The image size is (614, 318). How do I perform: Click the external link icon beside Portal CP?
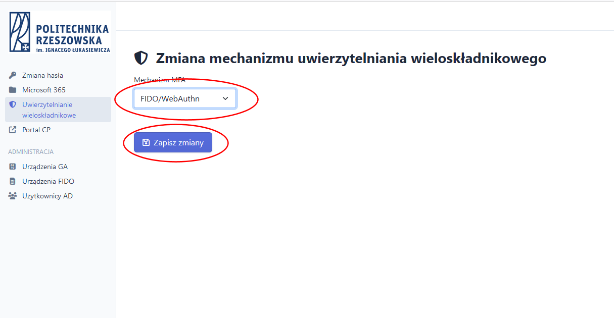click(13, 130)
